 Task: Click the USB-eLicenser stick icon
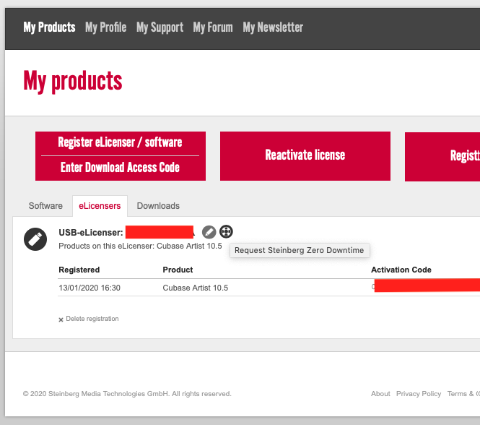pyautogui.click(x=35, y=239)
